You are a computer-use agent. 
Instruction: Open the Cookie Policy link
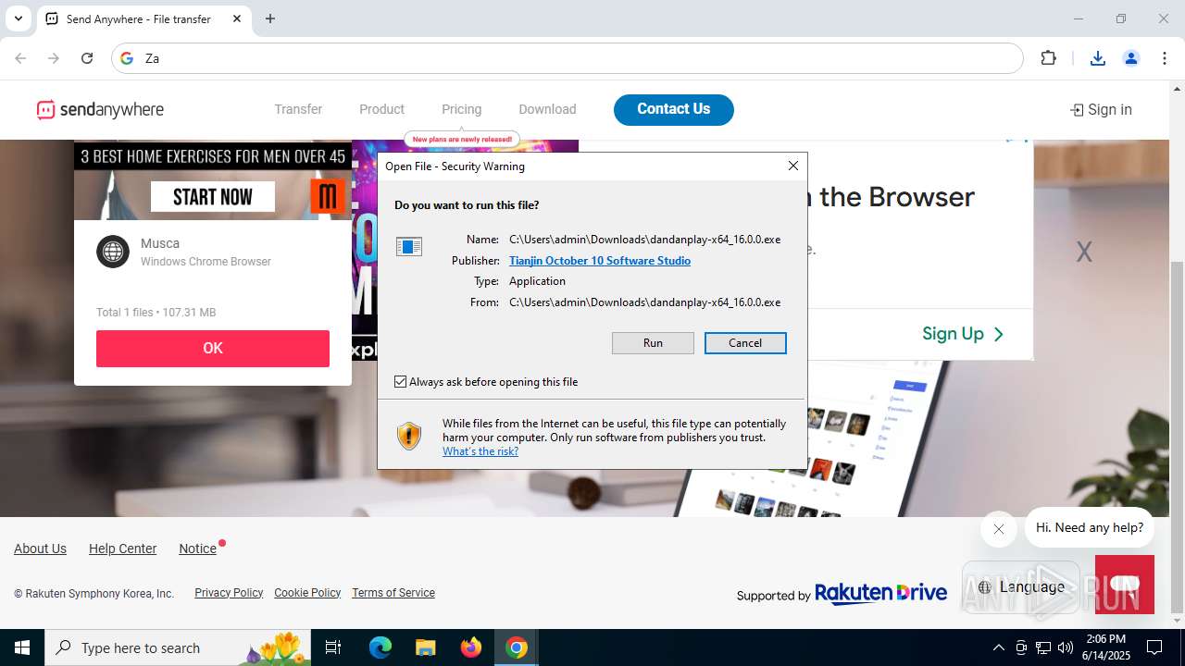click(x=307, y=593)
